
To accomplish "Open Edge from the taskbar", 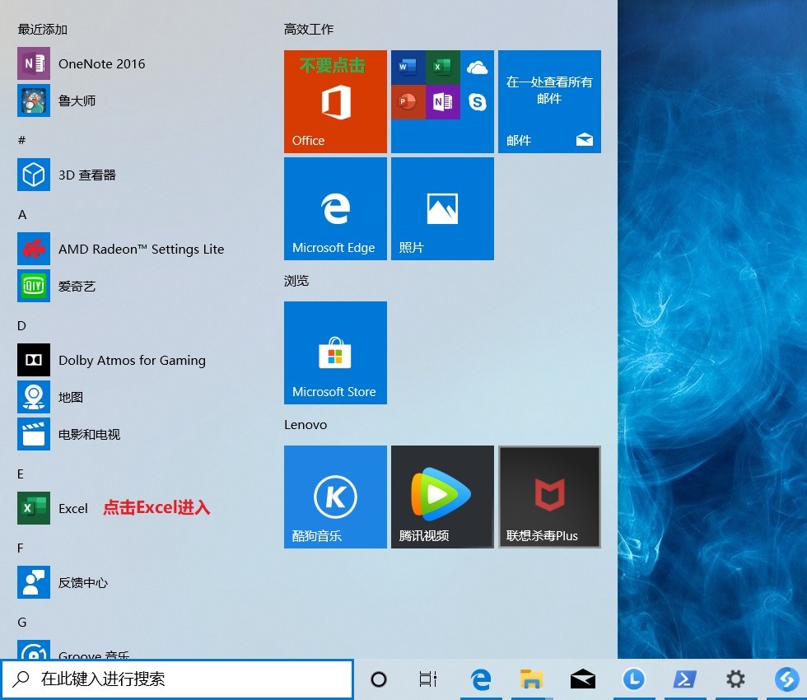I will [481, 679].
